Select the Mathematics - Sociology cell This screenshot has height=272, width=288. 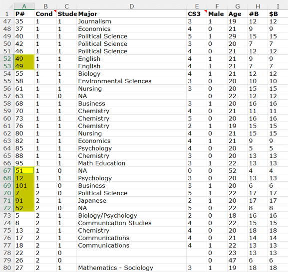[x=131, y=268]
